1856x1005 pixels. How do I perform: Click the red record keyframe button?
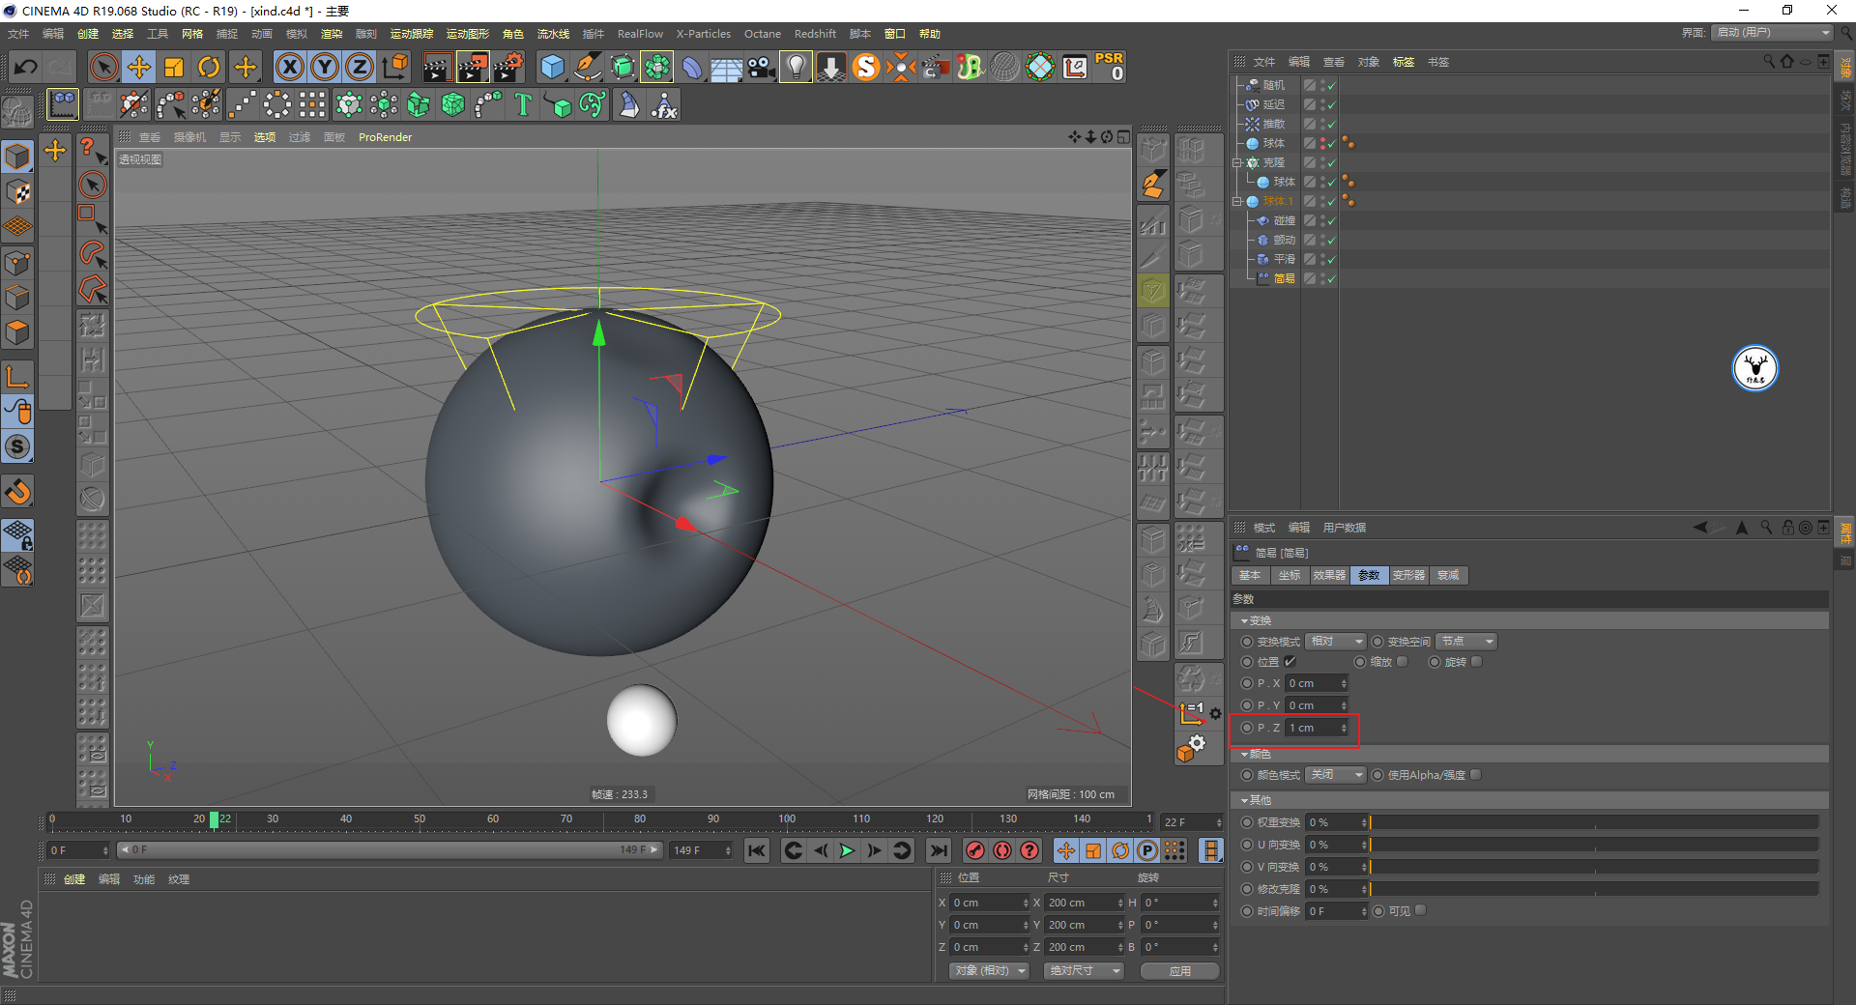pos(975,850)
